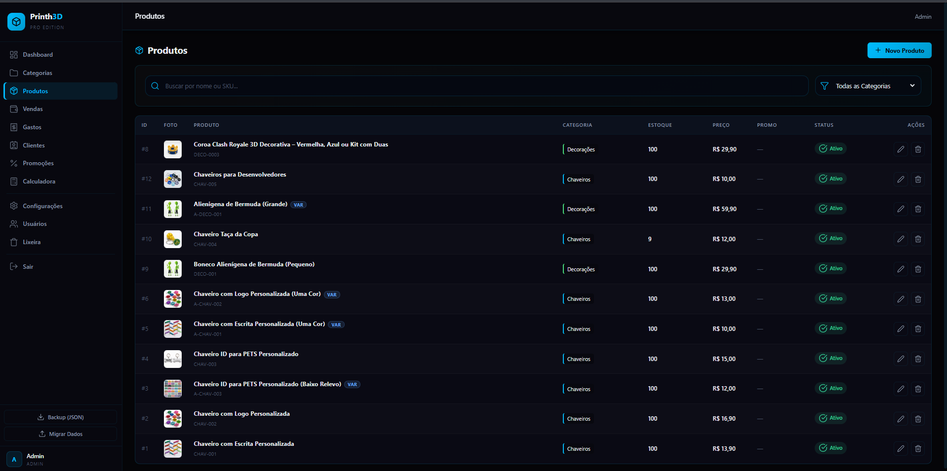The height and width of the screenshot is (471, 947).
Task: Open Gastos page
Action: [61, 127]
